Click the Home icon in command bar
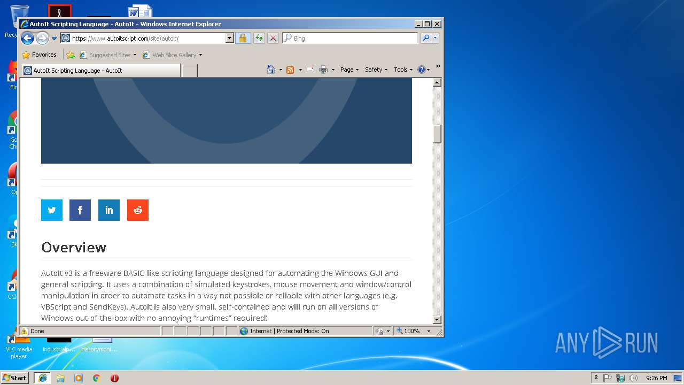 point(271,70)
